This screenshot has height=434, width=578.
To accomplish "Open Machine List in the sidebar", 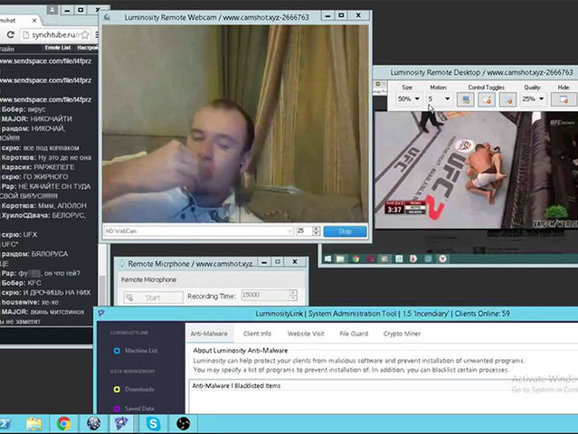I will pyautogui.click(x=140, y=351).
